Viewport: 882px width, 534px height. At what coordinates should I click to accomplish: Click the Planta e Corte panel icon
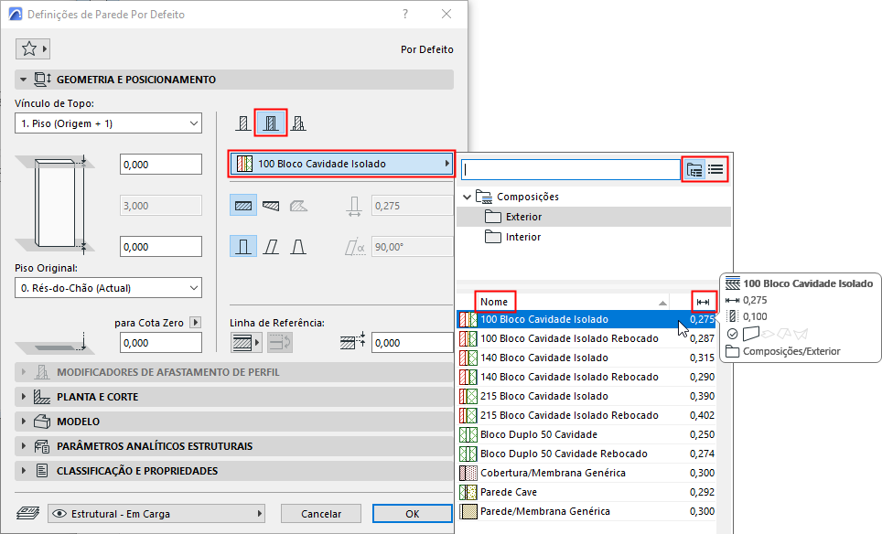pos(42,397)
